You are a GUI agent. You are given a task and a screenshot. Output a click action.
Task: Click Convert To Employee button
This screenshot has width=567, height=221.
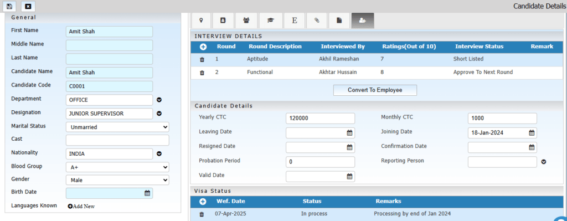375,90
